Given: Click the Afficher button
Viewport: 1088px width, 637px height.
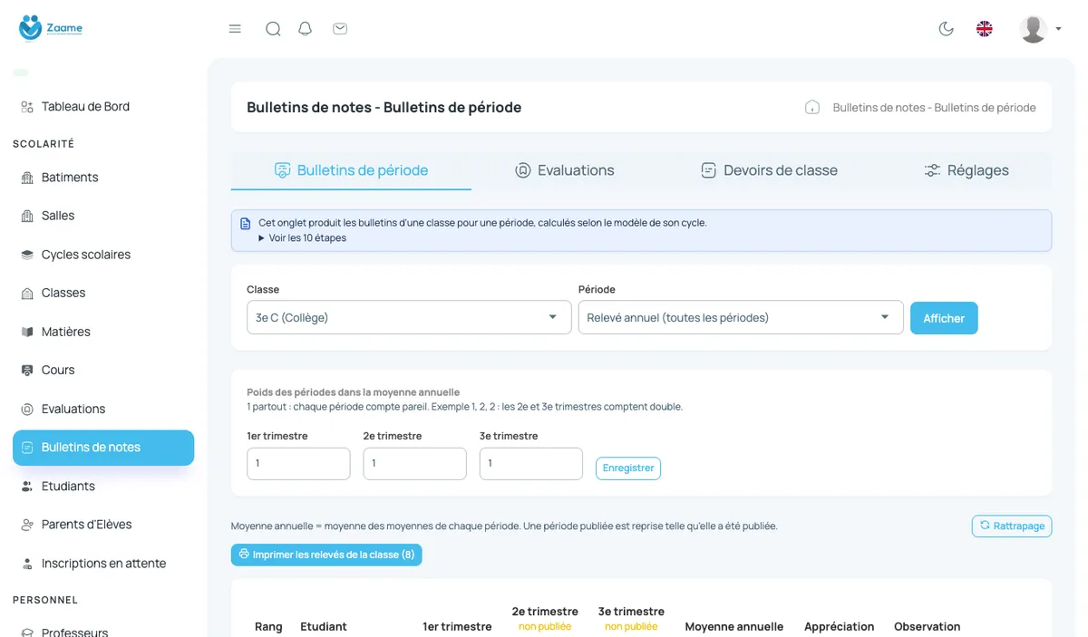Looking at the screenshot, I should (944, 318).
